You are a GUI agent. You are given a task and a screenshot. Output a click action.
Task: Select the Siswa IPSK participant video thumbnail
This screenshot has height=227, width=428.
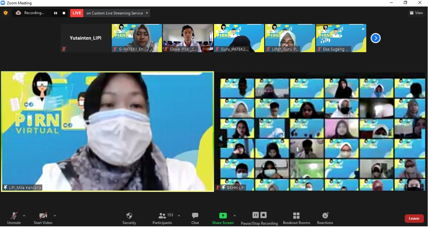pos(188,38)
